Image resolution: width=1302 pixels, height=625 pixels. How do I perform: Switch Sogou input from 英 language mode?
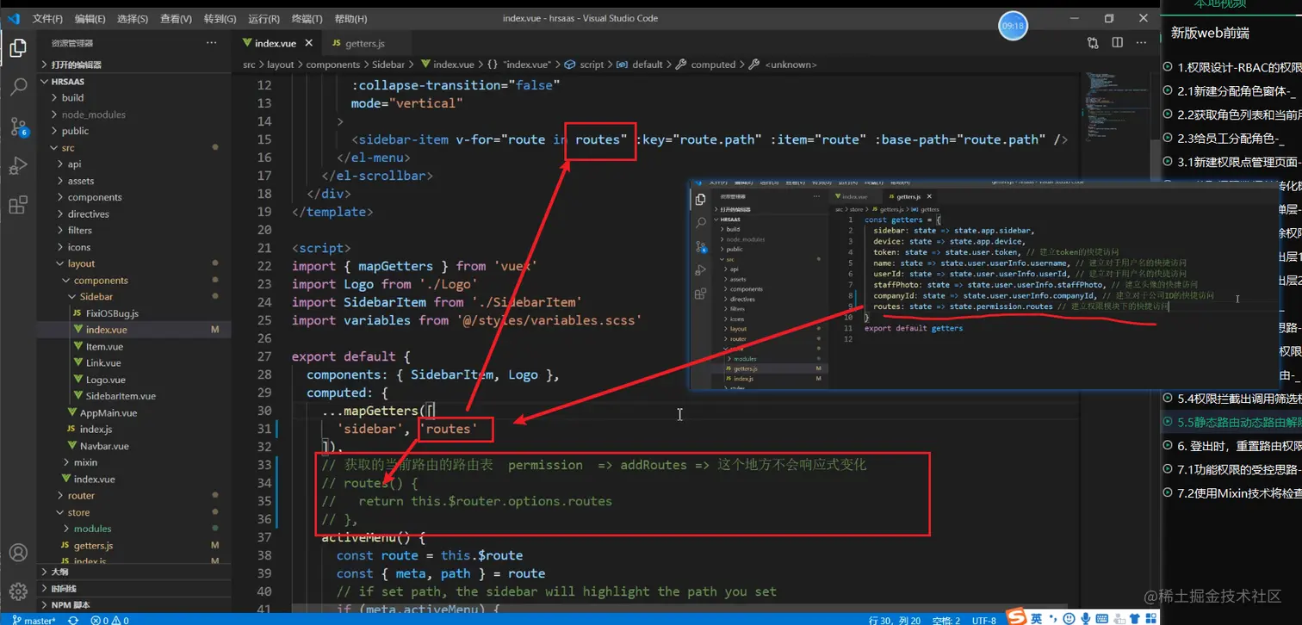tap(1037, 618)
